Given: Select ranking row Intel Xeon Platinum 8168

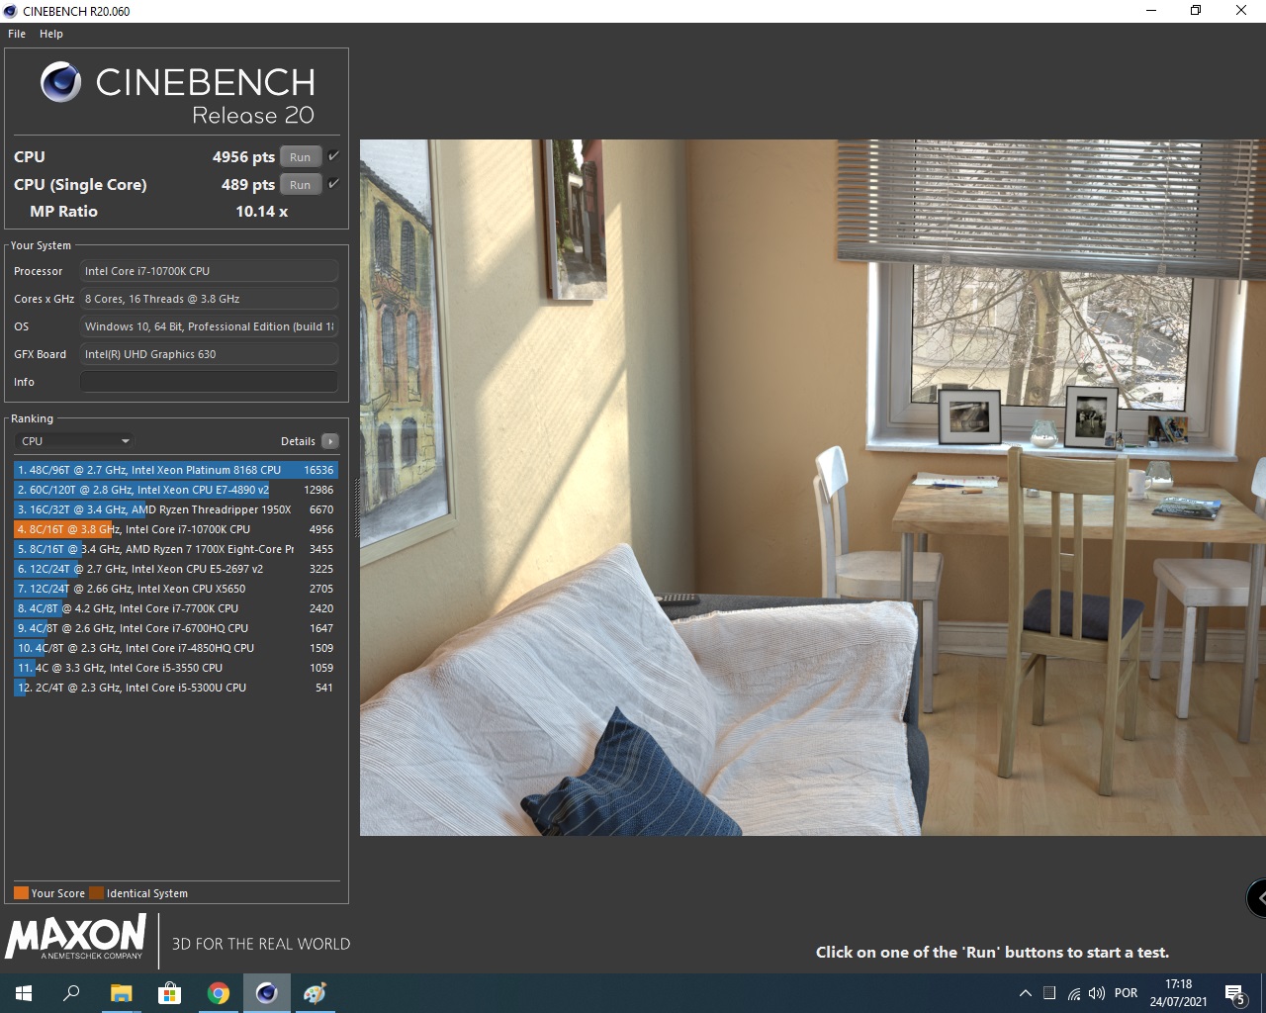Looking at the screenshot, I should tap(176, 470).
